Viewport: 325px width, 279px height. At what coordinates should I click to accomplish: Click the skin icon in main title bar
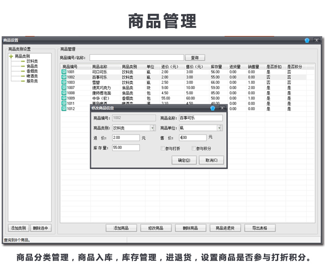[307, 40]
